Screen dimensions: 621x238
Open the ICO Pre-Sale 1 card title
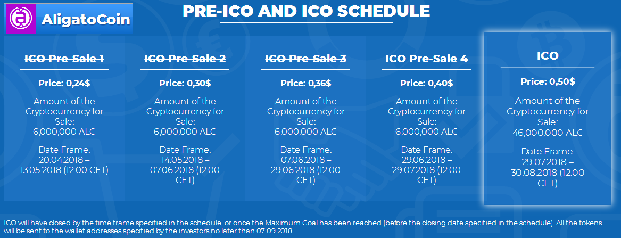(64, 59)
